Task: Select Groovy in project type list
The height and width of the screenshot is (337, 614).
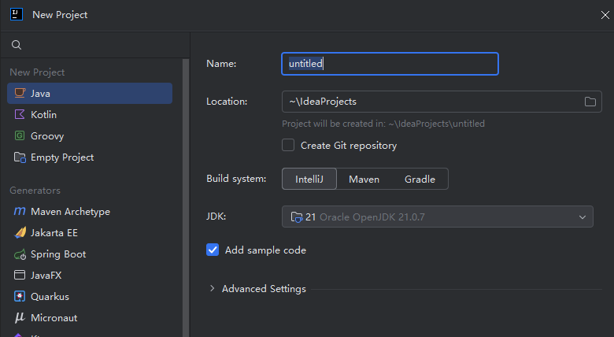Action: 90,135
